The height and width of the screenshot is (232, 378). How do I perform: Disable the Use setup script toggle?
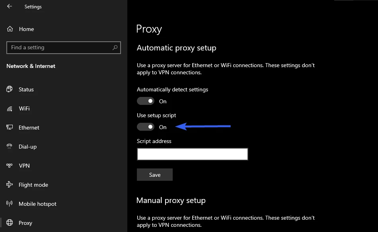(146, 127)
